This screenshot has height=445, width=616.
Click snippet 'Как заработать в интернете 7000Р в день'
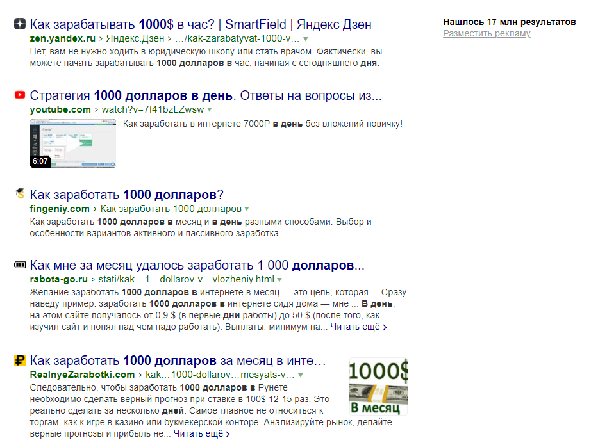pyautogui.click(x=262, y=124)
